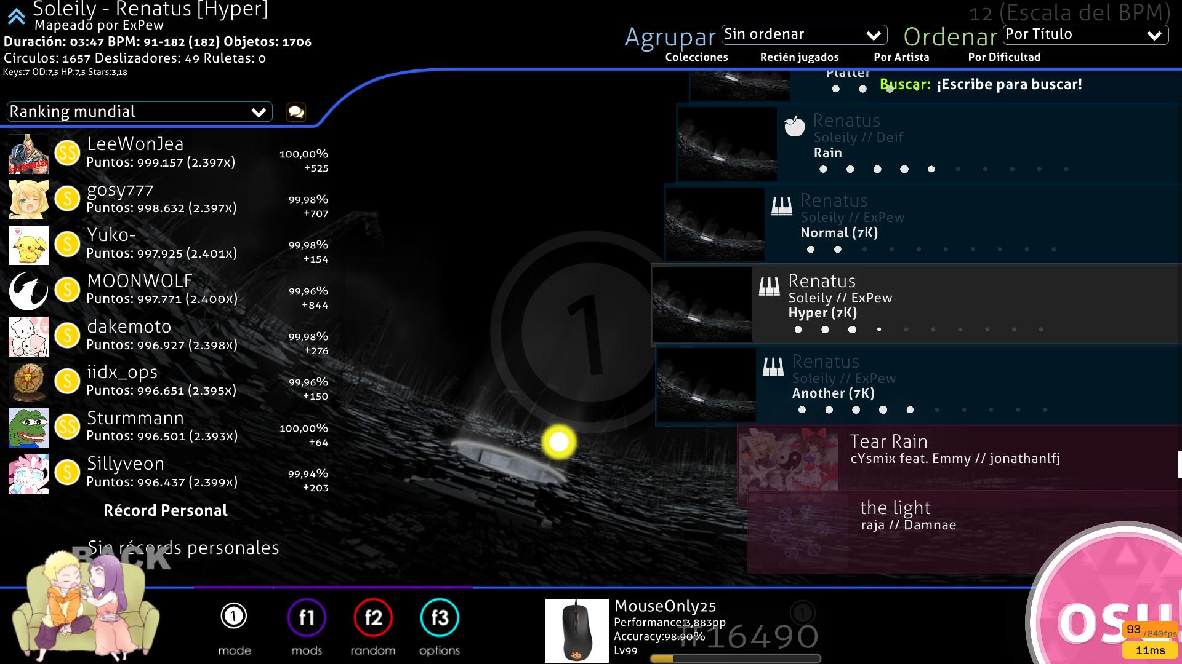Screen dimensions: 1182x664
Task: Click the level progress bar under Lv99
Action: (x=736, y=658)
